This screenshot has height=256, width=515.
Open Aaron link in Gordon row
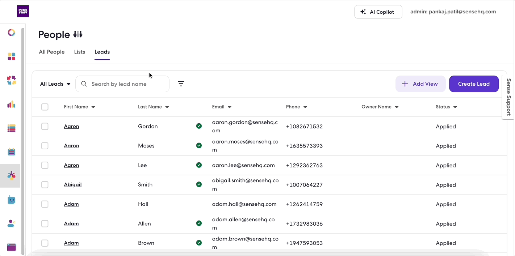click(x=71, y=126)
